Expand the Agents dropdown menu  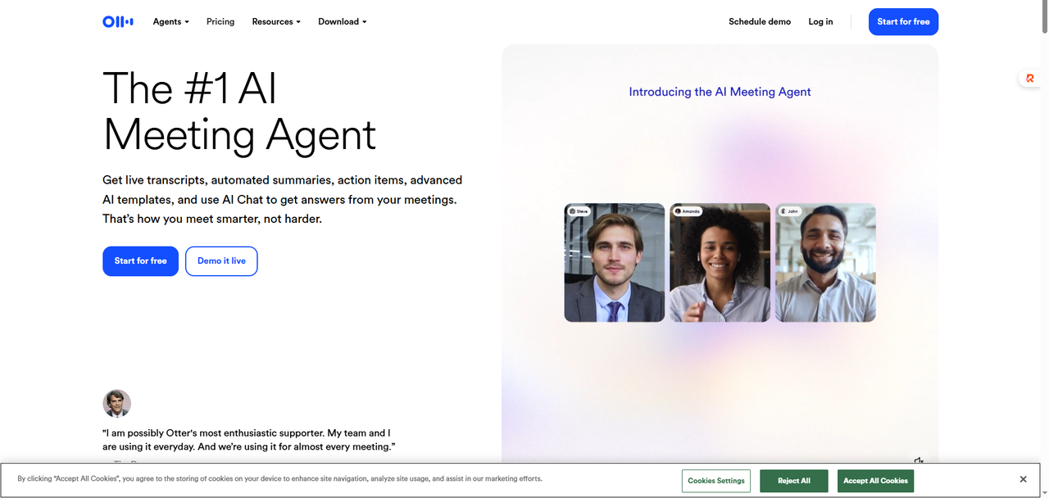[170, 21]
